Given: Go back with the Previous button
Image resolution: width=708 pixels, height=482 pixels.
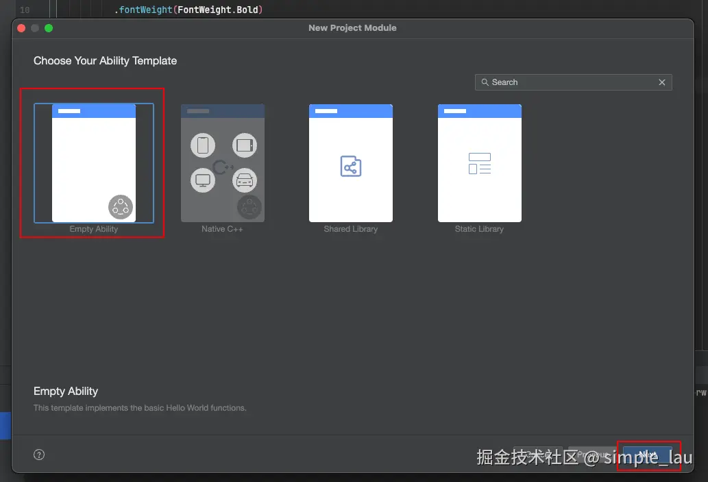Looking at the screenshot, I should (x=592, y=455).
